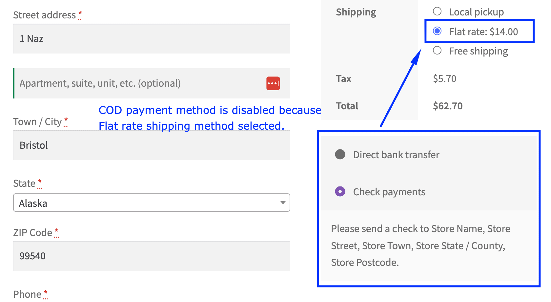Click the required asterisk beside Street address
This screenshot has width=551, height=302.
point(80,13)
